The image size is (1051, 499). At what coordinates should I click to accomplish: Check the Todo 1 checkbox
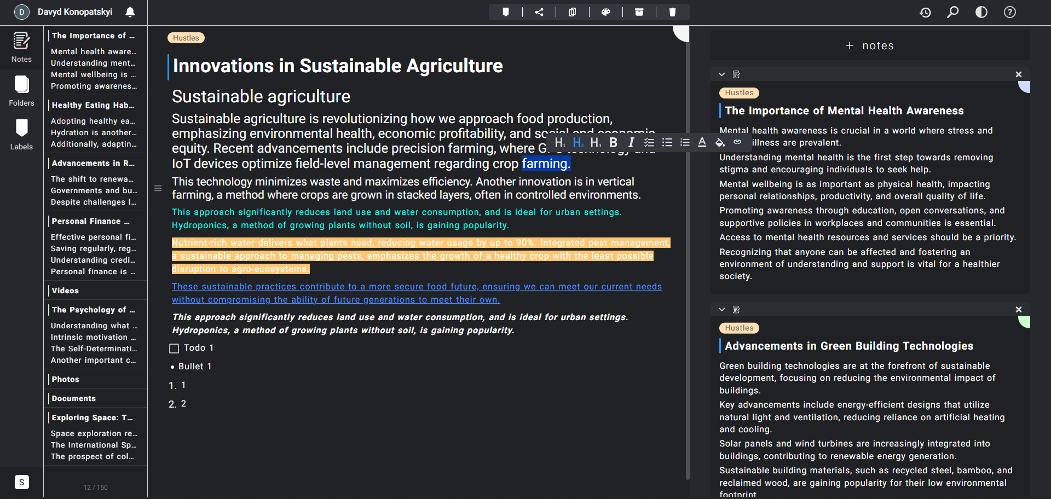point(174,349)
